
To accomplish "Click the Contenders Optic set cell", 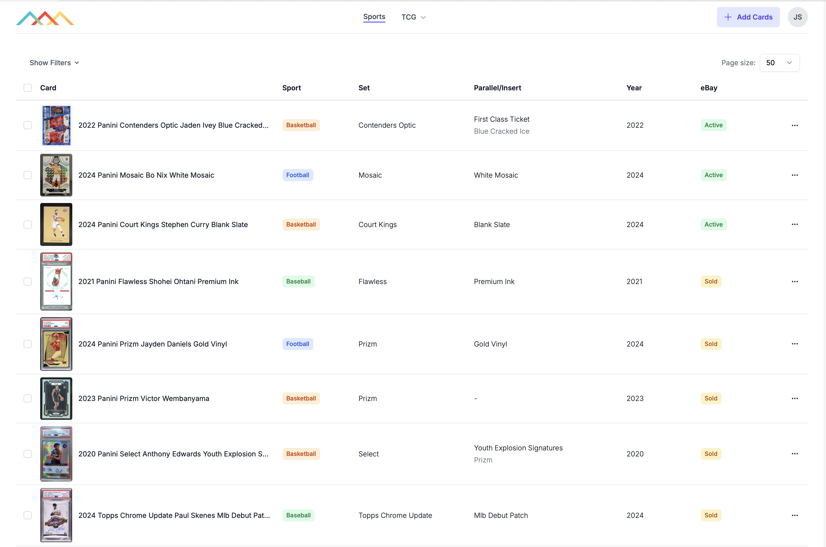I will [387, 125].
